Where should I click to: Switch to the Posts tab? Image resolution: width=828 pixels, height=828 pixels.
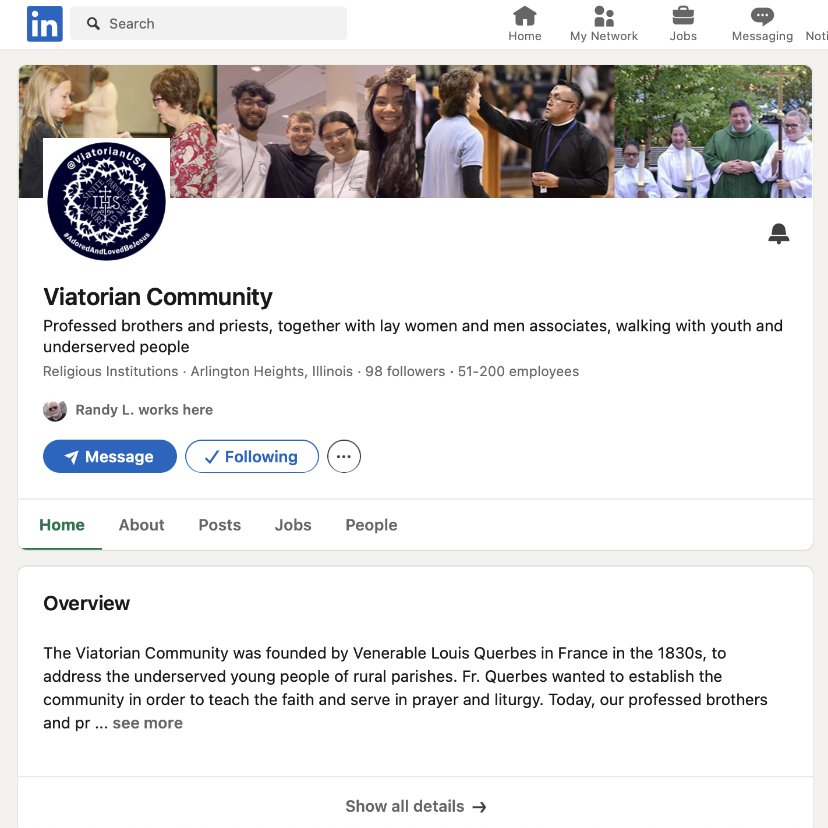pos(220,525)
